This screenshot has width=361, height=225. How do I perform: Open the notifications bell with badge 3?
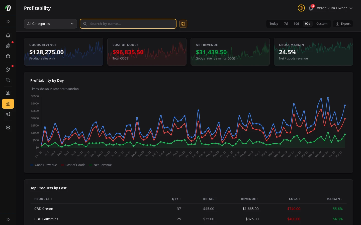[311, 8]
